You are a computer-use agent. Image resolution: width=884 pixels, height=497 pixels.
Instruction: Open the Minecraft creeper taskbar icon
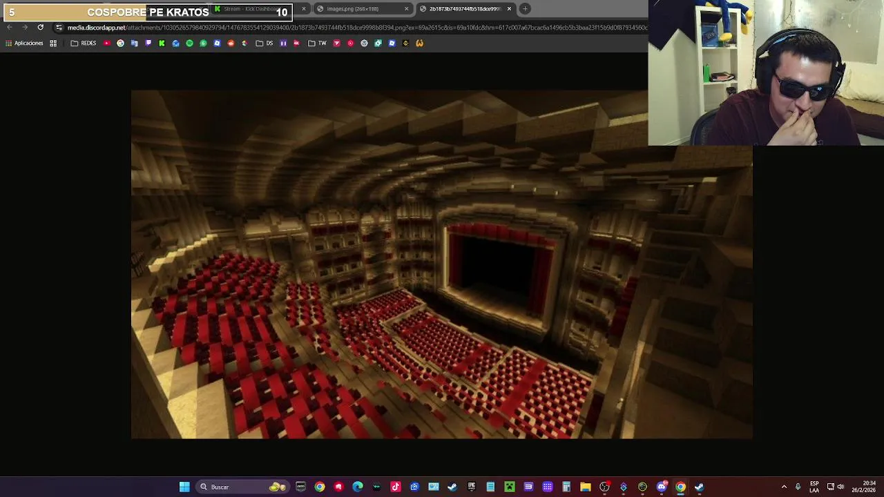[x=510, y=487]
